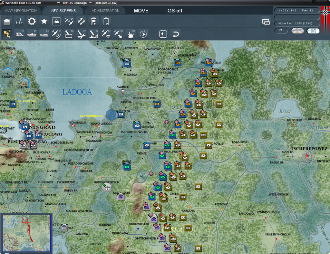Click the boxed up-arrow icon
Image resolution: width=330 pixels, height=254 pixels.
[x=163, y=34]
